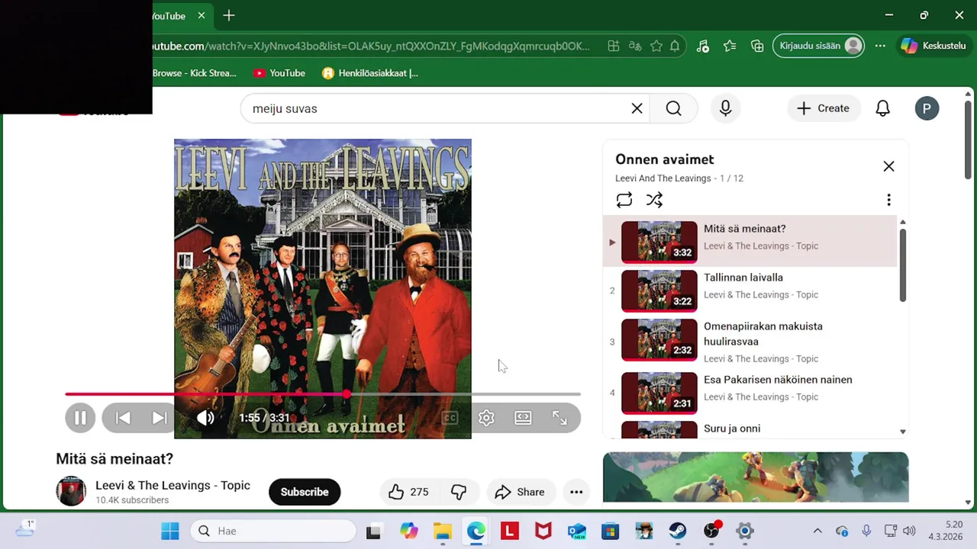Image resolution: width=977 pixels, height=549 pixels.
Task: Open the YouTube bookmark
Action: coord(279,73)
